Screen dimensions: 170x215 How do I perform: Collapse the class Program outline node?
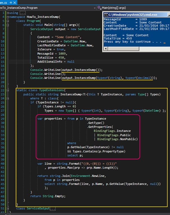coord(7,21)
